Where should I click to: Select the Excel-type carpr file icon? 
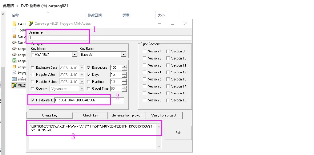pyautogui.click(x=14, y=61)
